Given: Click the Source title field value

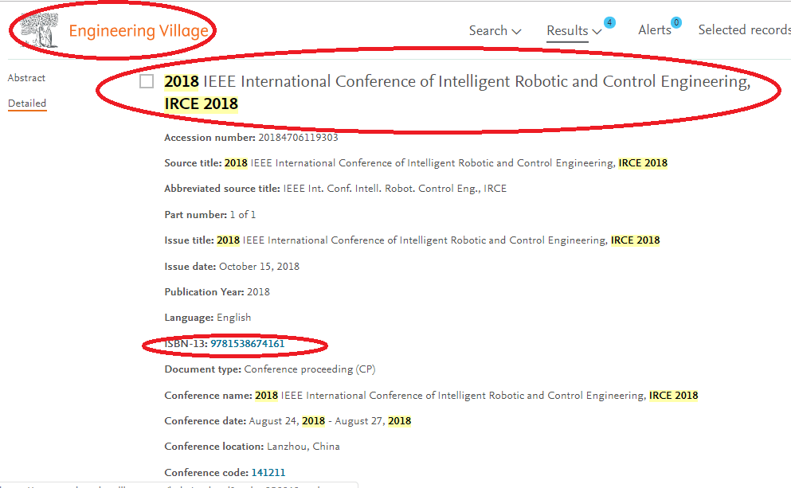Looking at the screenshot, I should point(446,163).
